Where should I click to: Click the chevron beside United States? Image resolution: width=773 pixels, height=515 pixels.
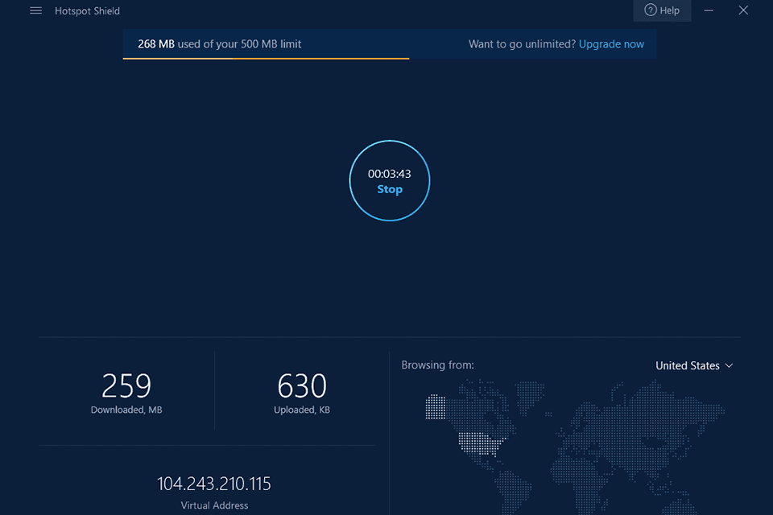tap(730, 365)
